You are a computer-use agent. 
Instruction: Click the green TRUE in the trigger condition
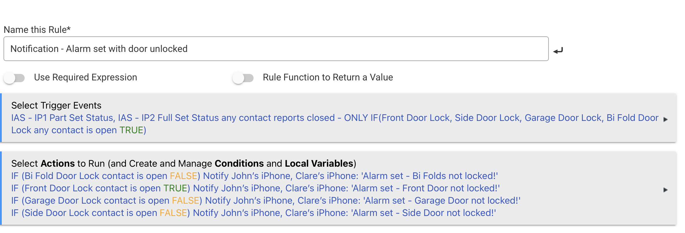click(131, 130)
